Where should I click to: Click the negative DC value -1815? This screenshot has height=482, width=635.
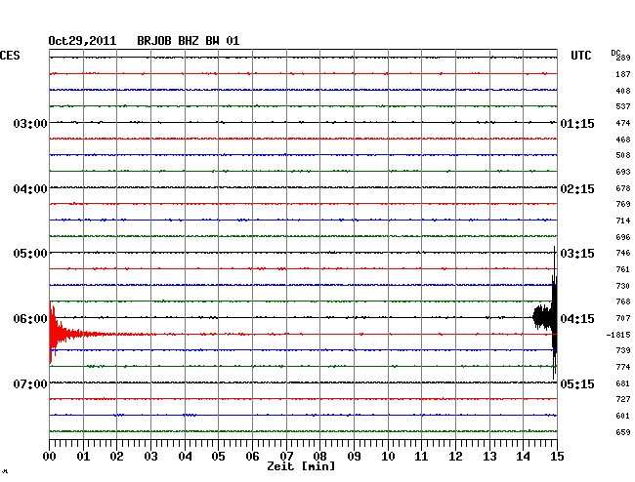pyautogui.click(x=618, y=335)
